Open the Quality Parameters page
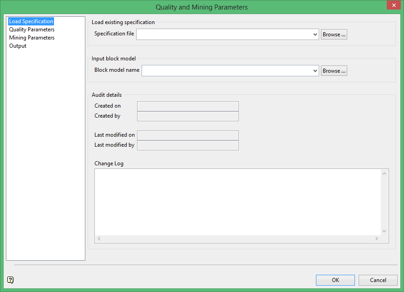Screen dimensions: 404x292 (32, 30)
